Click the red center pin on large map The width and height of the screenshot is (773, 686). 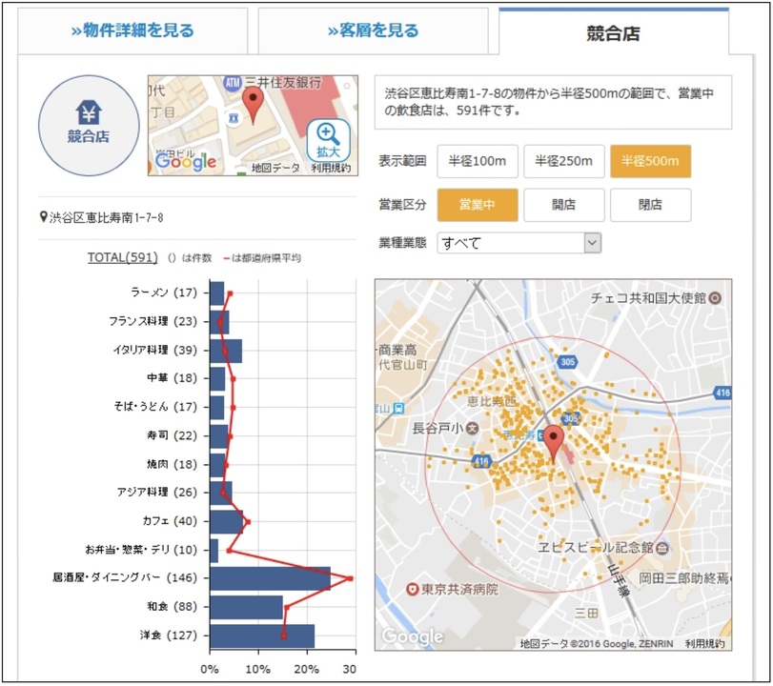pyautogui.click(x=554, y=444)
